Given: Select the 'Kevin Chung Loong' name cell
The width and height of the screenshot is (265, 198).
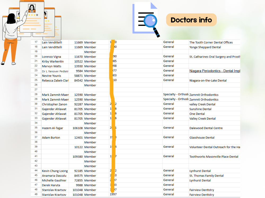Looking at the screenshot, I should [55, 171].
